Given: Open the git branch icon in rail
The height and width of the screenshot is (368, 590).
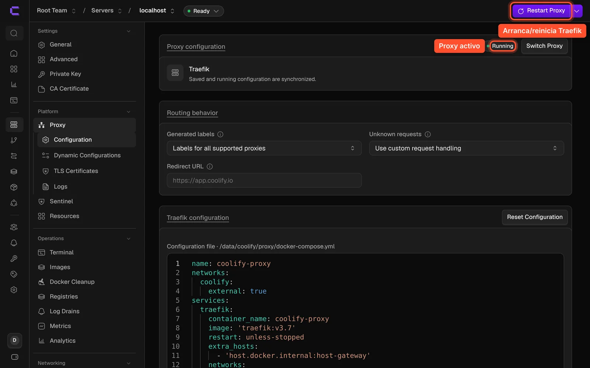Looking at the screenshot, I should [14, 140].
